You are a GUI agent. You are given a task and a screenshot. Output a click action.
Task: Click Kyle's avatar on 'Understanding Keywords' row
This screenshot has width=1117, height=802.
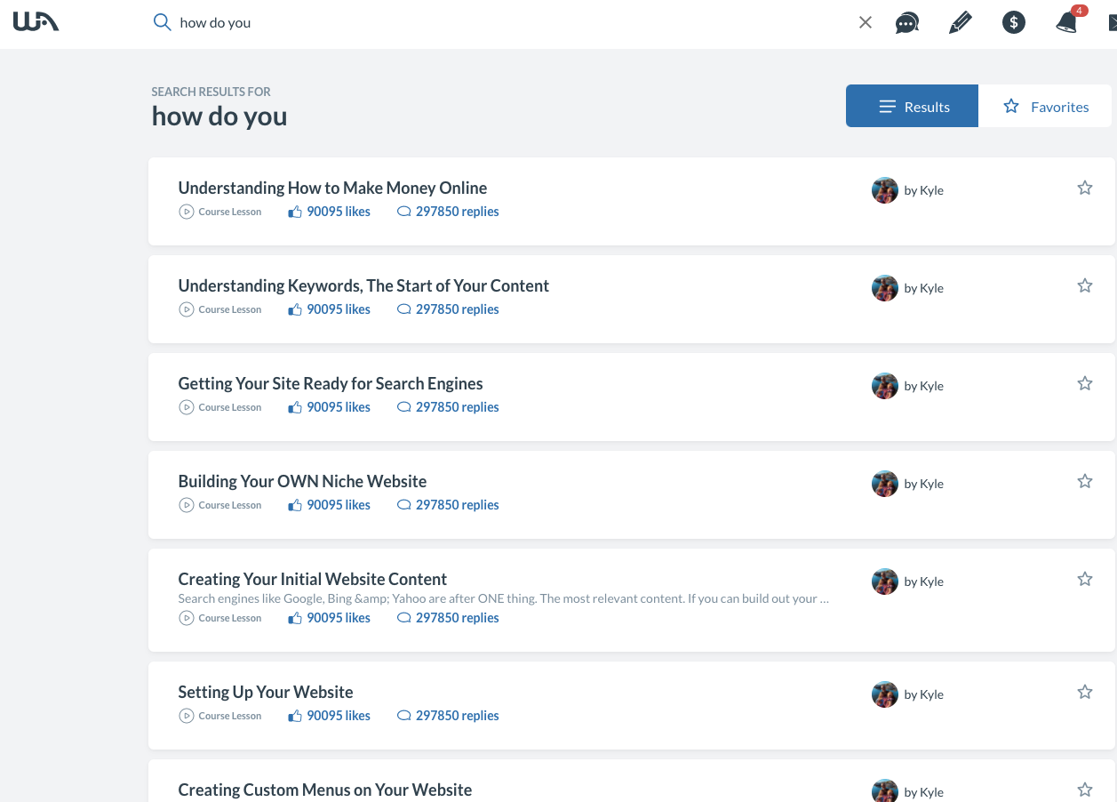[885, 288]
